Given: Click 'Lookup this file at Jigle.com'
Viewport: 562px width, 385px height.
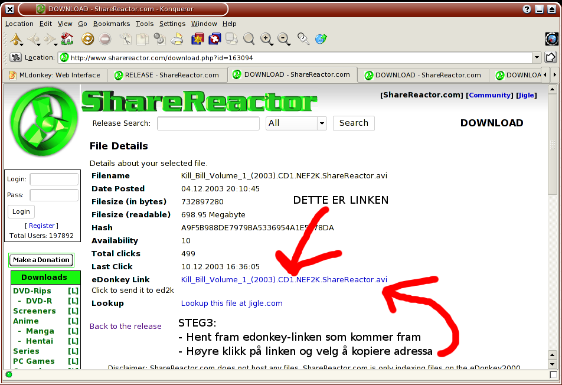Looking at the screenshot, I should [x=231, y=304].
